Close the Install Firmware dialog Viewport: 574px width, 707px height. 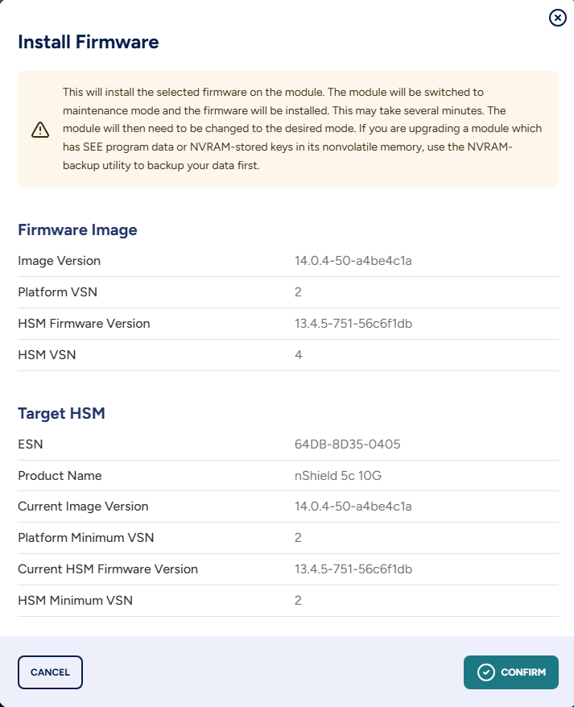point(557,18)
